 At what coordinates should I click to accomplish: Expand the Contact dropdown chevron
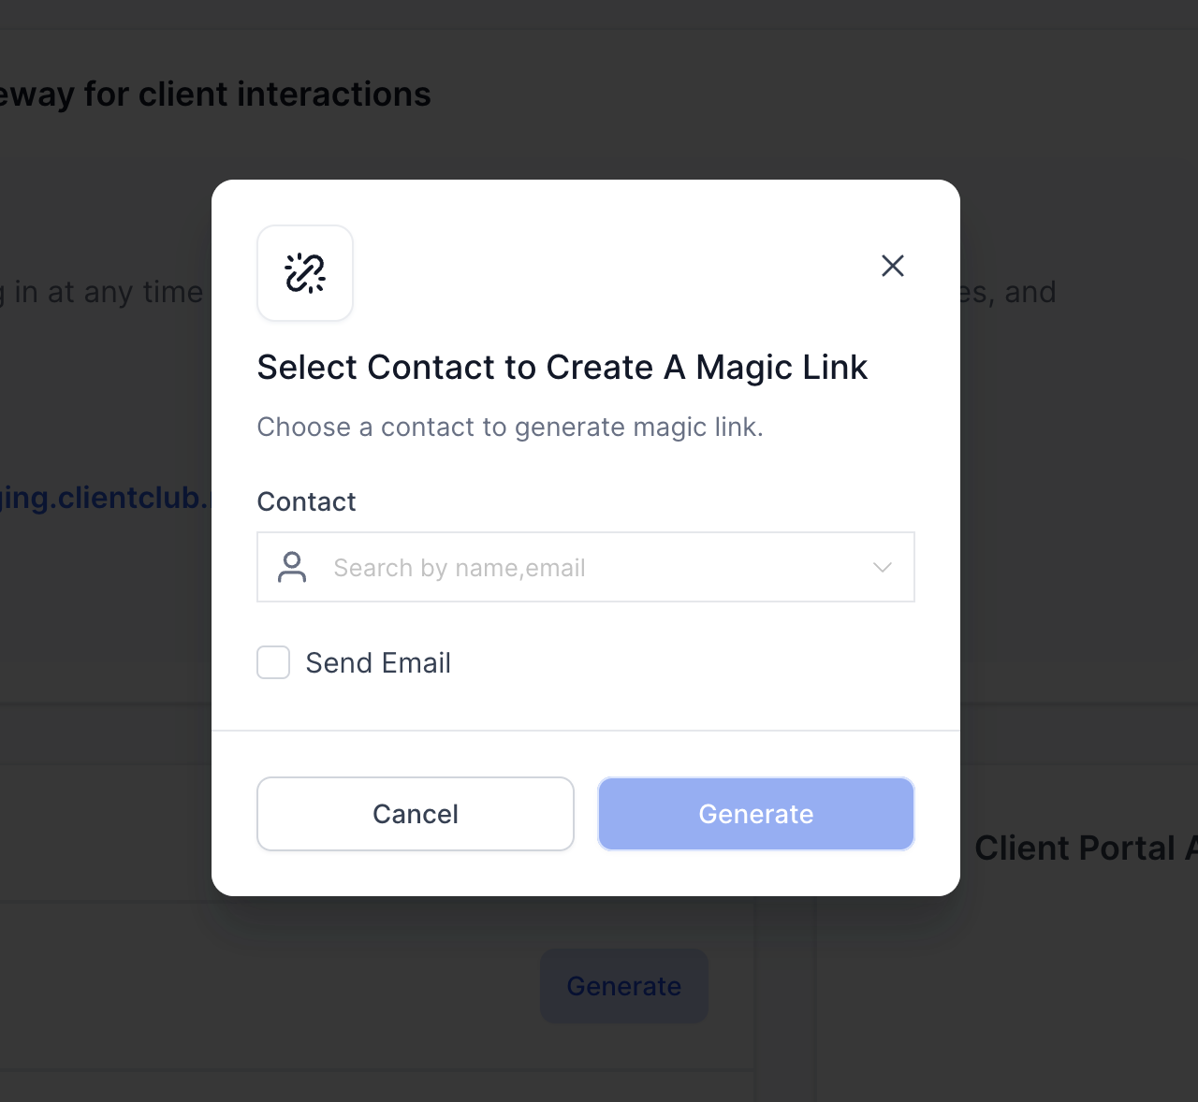[882, 567]
